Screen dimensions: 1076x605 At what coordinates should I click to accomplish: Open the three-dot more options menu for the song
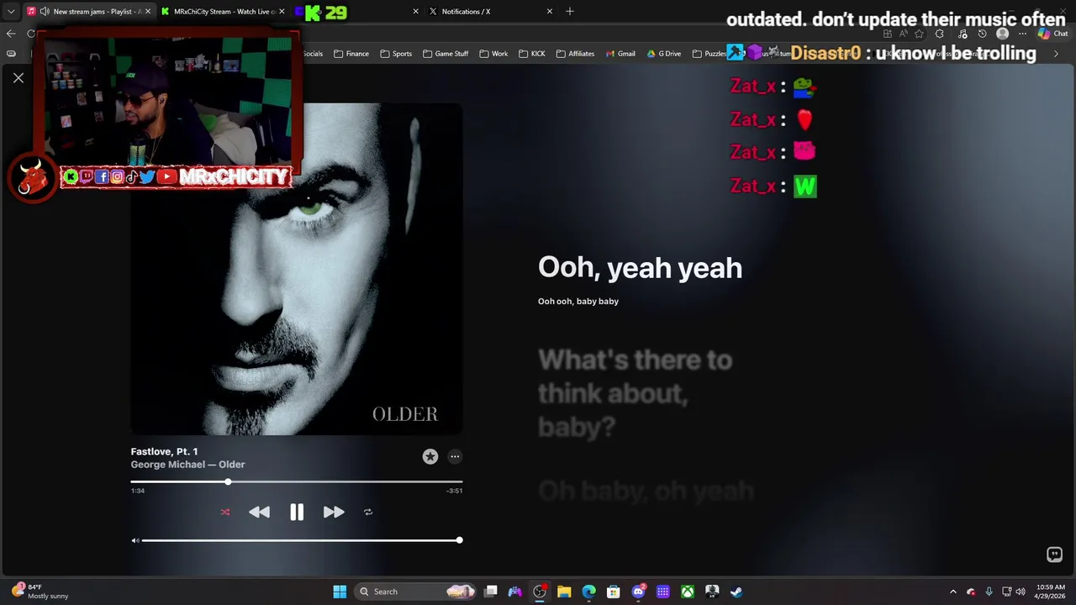455,456
